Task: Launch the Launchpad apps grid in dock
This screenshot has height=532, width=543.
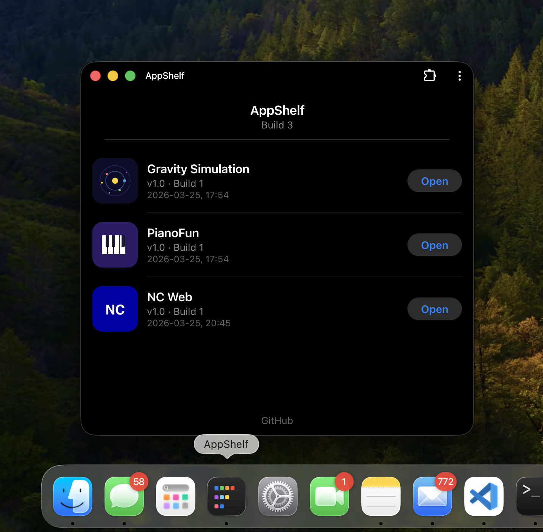Action: [x=176, y=496]
